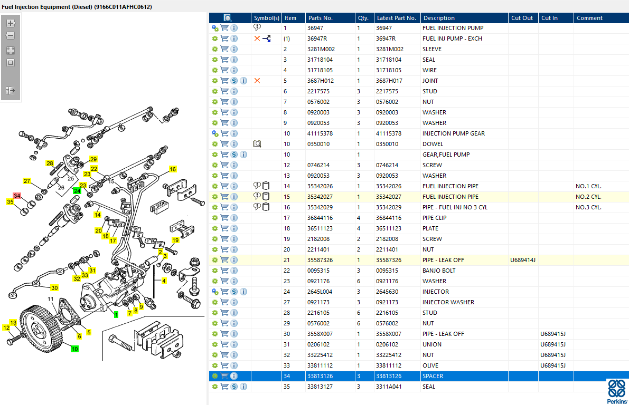Click the S supersession icon for JOINT
629x405 pixels.
pos(234,81)
